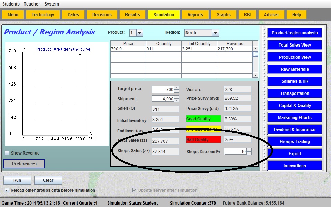The image size is (332, 208).
Task: Increase Shops Discount% with up arrow
Action: (x=249, y=150)
